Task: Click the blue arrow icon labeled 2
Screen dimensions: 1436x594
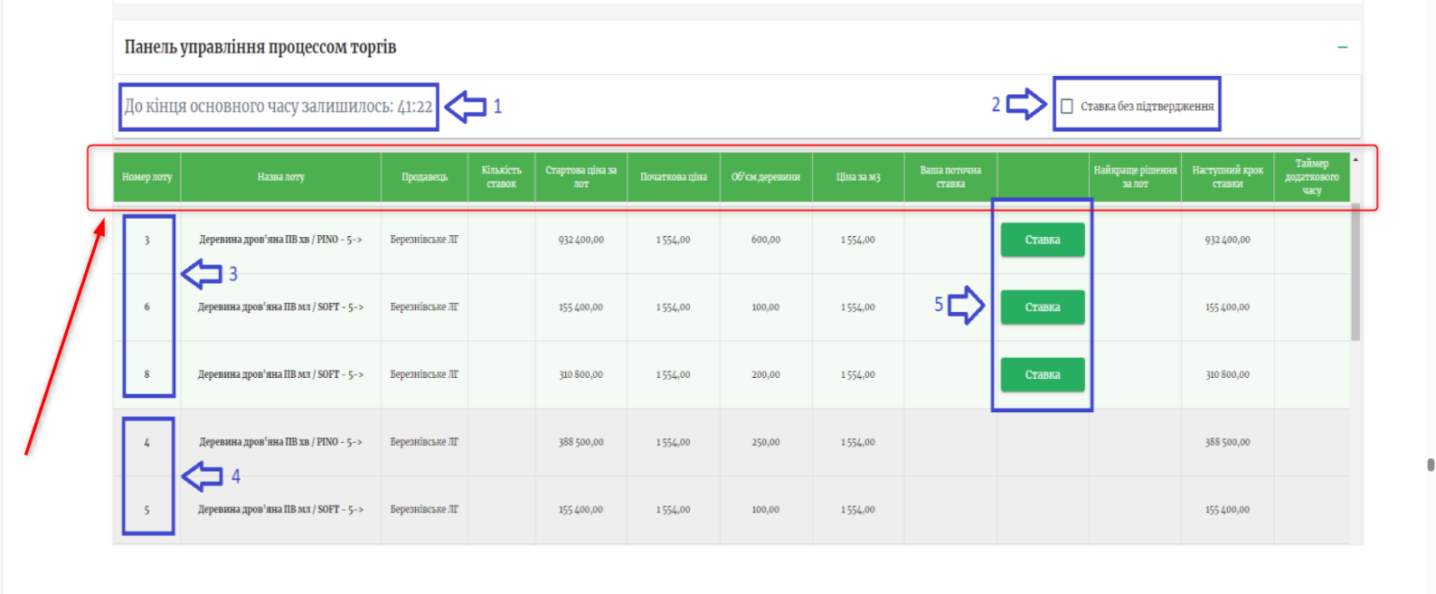Action: click(1026, 105)
